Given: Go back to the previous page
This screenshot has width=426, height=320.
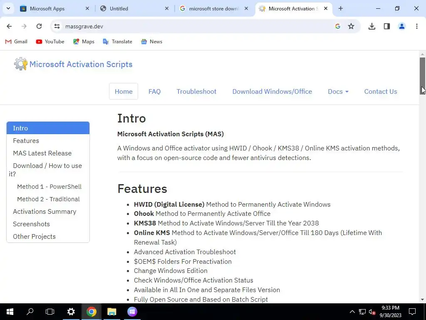Looking at the screenshot, I should point(9,26).
